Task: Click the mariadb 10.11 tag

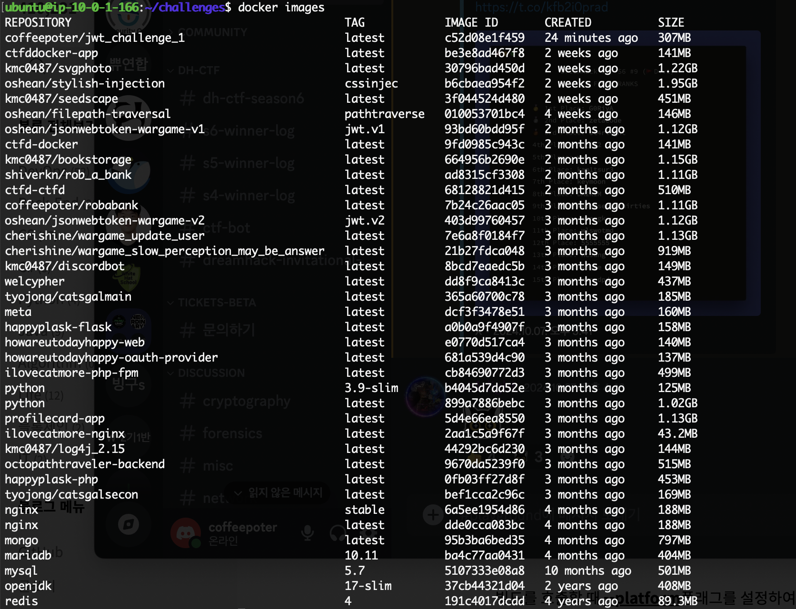Action: [x=361, y=556]
